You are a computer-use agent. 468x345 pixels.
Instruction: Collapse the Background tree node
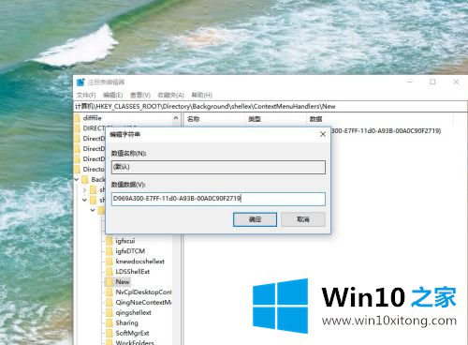[x=77, y=179]
